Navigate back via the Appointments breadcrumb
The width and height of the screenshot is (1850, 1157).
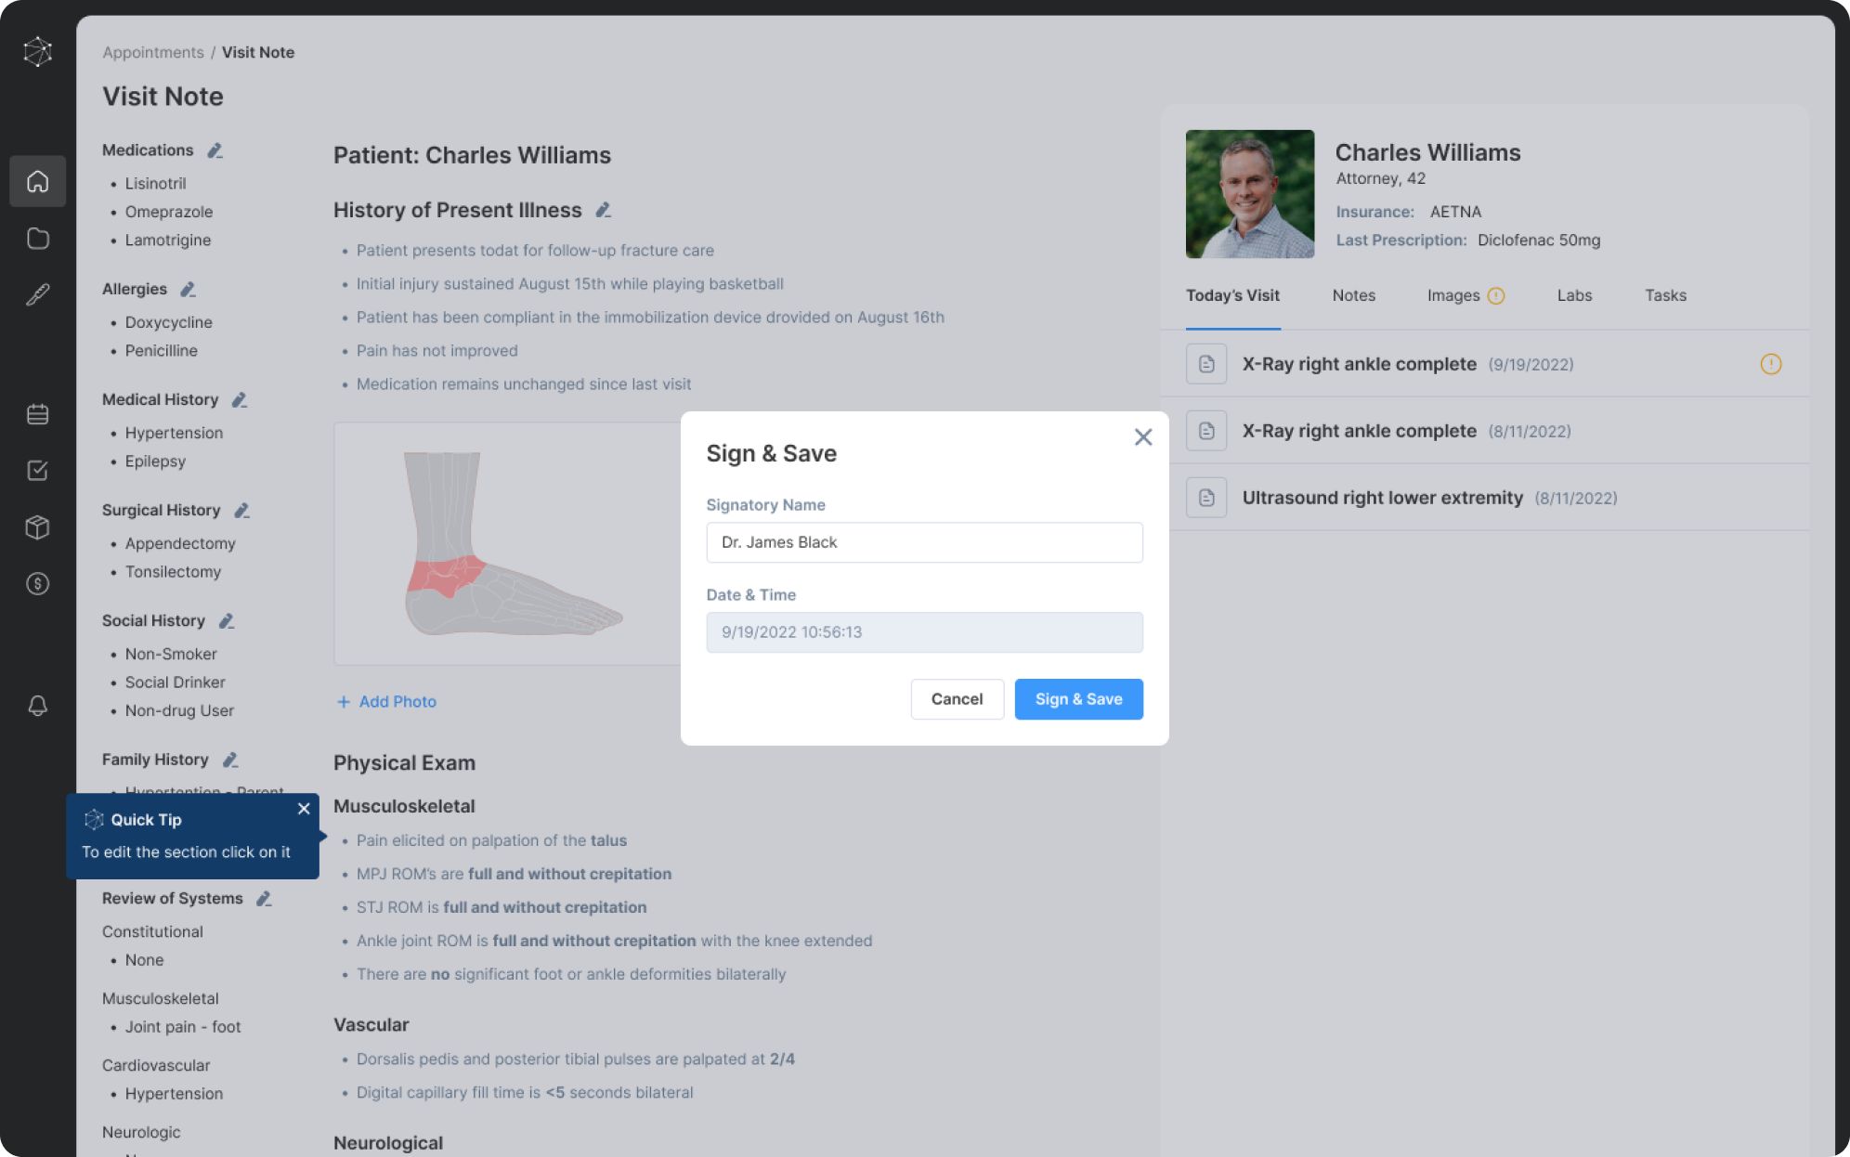152,52
